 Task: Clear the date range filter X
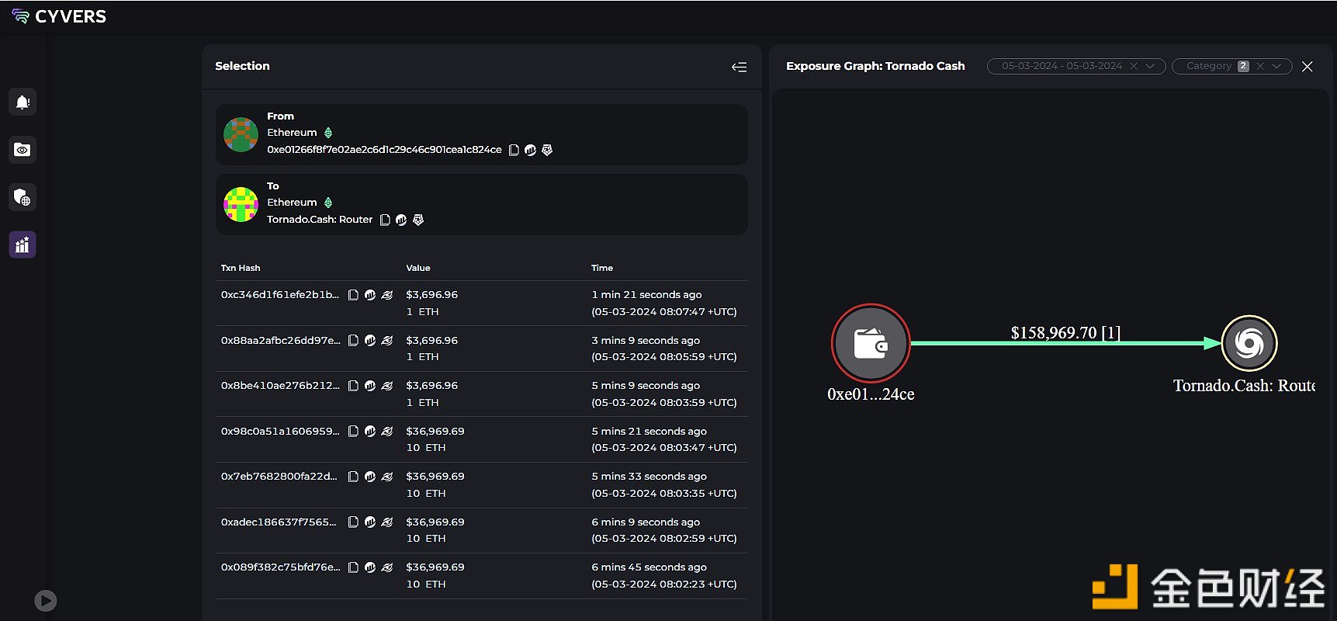[1134, 66]
